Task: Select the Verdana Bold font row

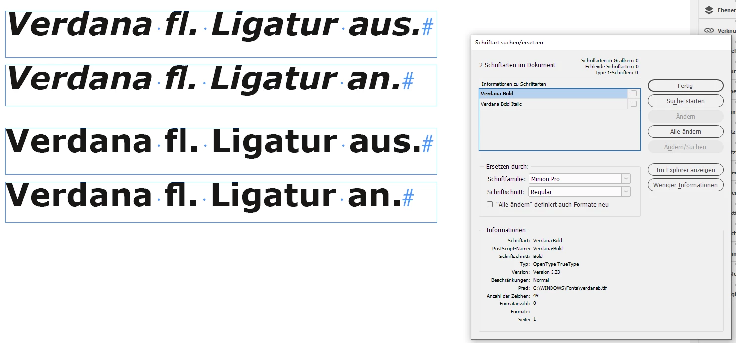Action: (x=553, y=93)
